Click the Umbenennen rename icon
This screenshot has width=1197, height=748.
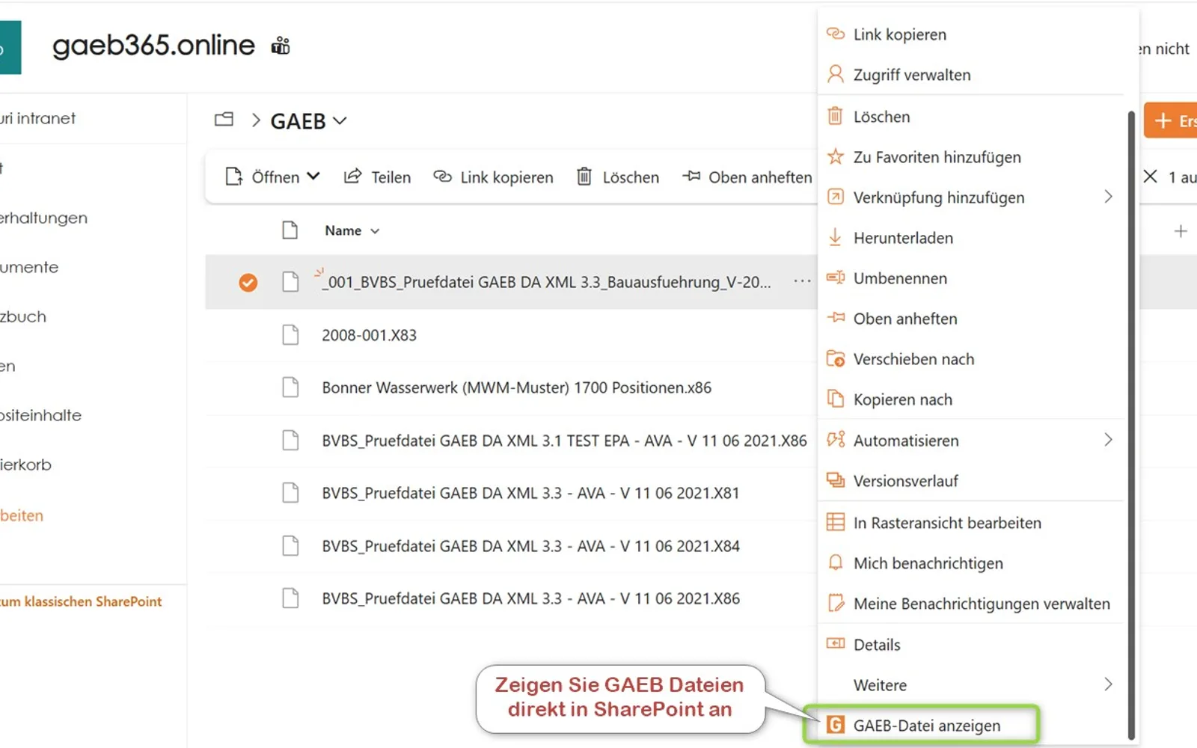click(x=835, y=278)
